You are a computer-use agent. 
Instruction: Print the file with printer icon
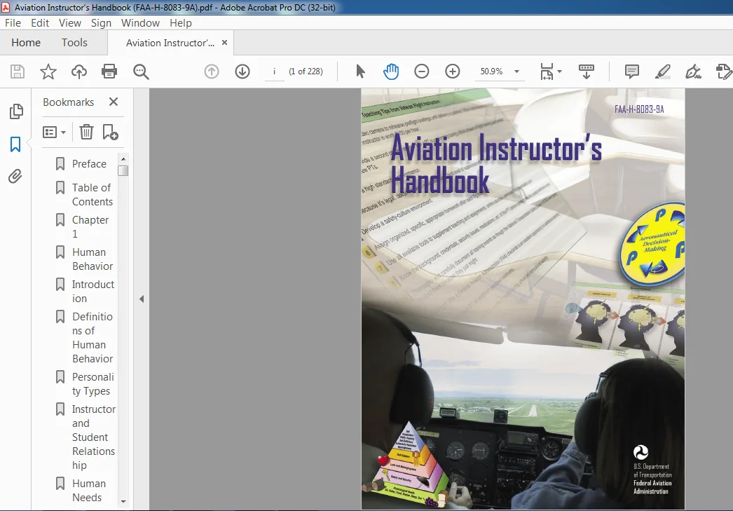pos(109,71)
